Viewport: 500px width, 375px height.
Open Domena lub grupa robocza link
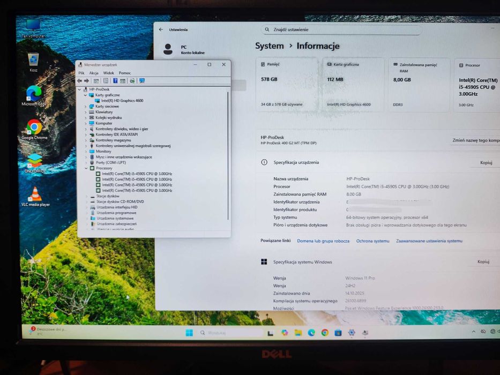(x=323, y=241)
